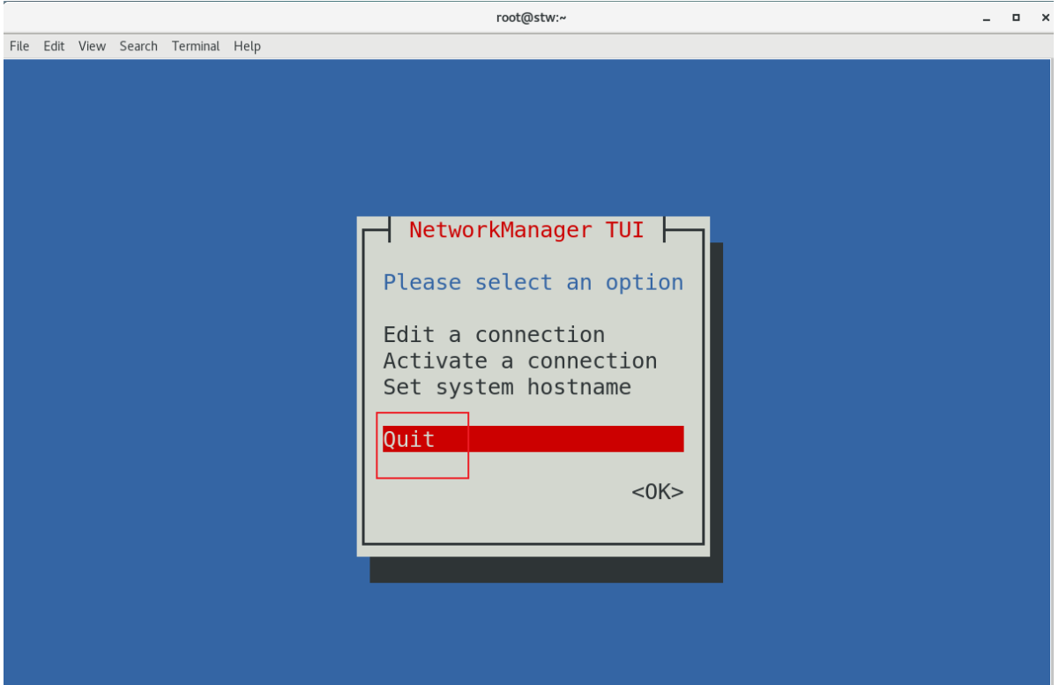Open the Search menu
Viewport: 1059px width, 685px height.
[138, 46]
